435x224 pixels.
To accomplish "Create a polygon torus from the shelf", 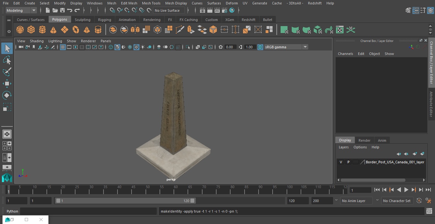I will tap(76, 30).
